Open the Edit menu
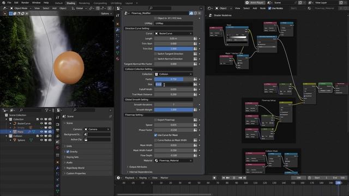 click(16, 3)
